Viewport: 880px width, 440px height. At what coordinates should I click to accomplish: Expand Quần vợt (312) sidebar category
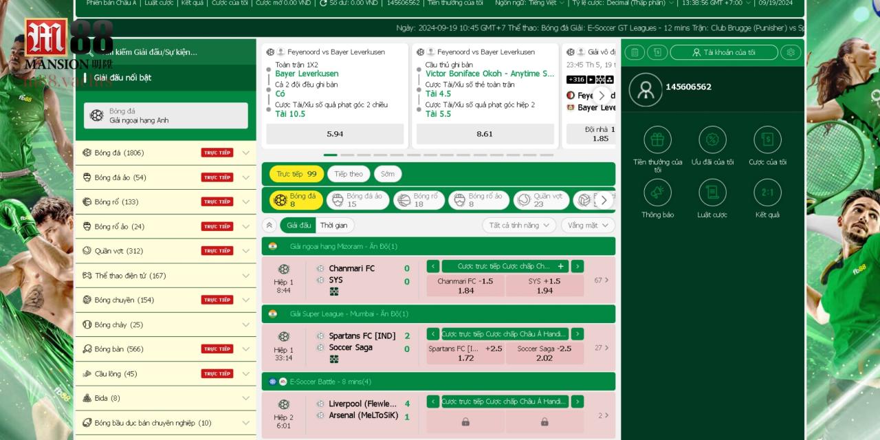165,251
